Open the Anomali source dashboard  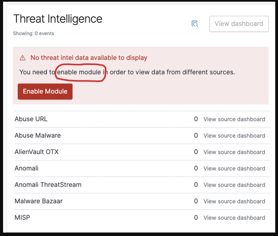[x=234, y=168]
